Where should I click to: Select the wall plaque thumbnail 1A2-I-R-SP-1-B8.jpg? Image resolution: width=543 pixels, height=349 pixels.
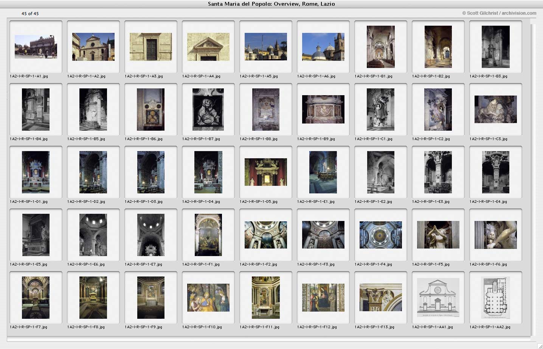pyautogui.click(x=266, y=110)
